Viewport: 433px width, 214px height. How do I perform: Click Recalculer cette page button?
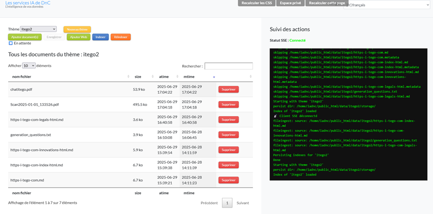click(327, 3)
